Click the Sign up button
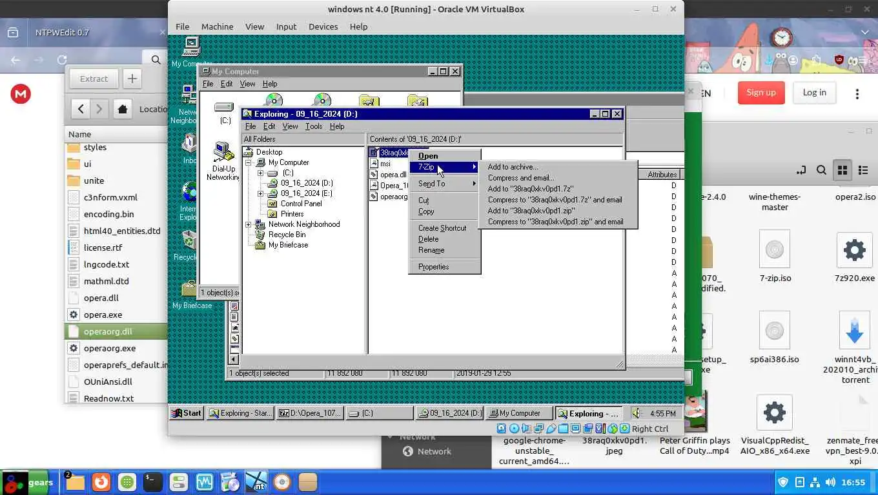 [761, 93]
